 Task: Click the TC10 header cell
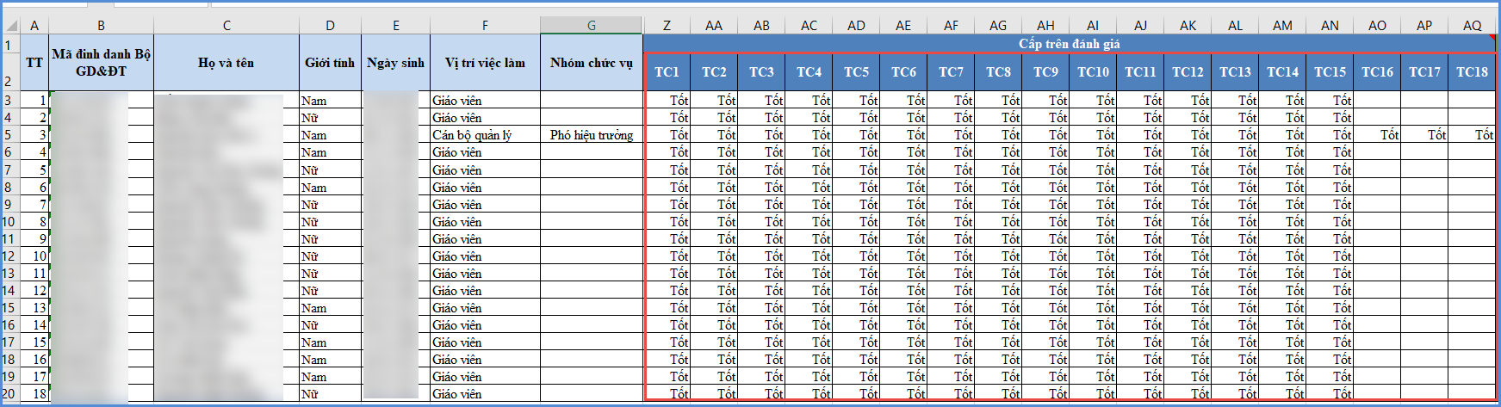point(1093,72)
